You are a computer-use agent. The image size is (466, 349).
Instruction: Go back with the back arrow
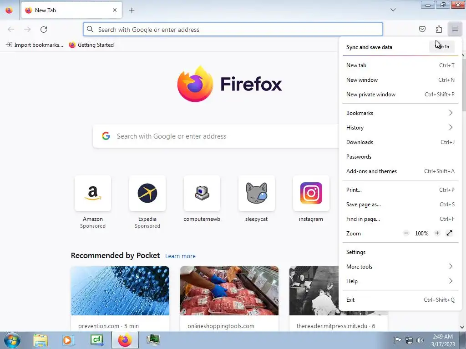pos(11,30)
